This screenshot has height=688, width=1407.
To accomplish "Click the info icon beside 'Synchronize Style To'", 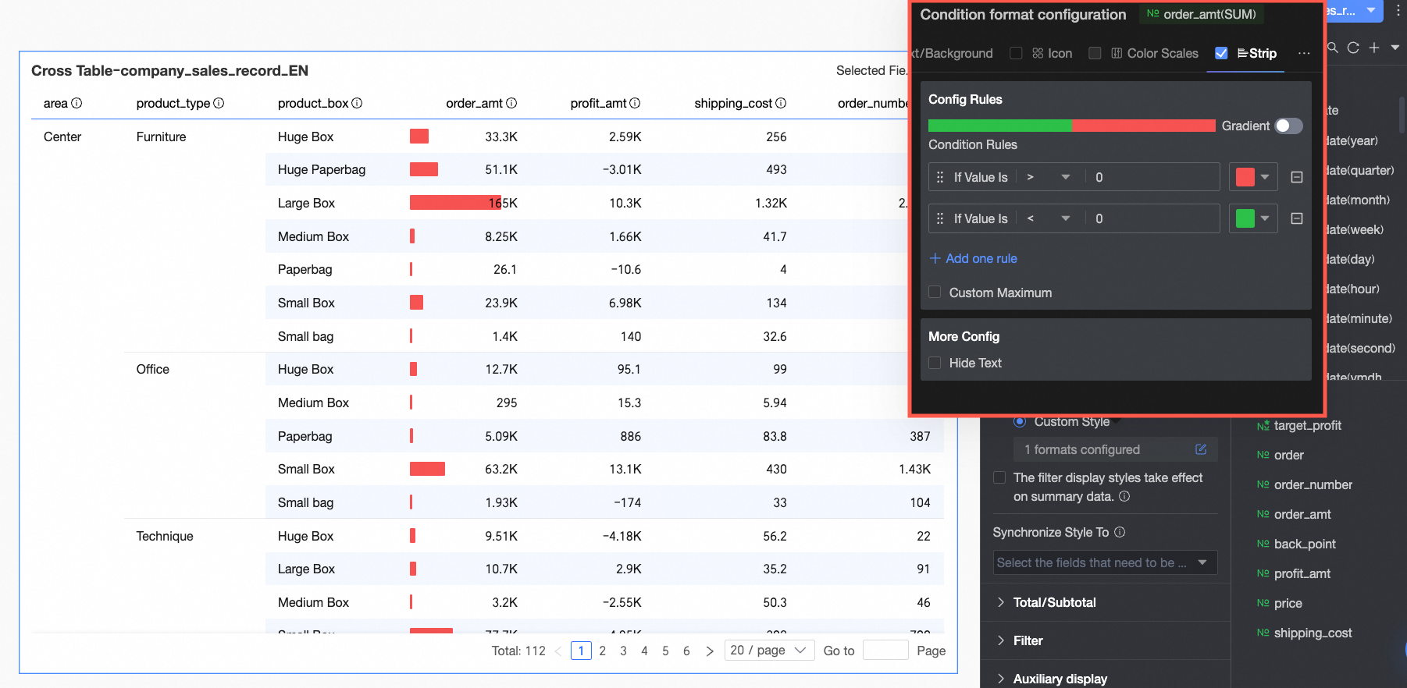I will point(1120,532).
